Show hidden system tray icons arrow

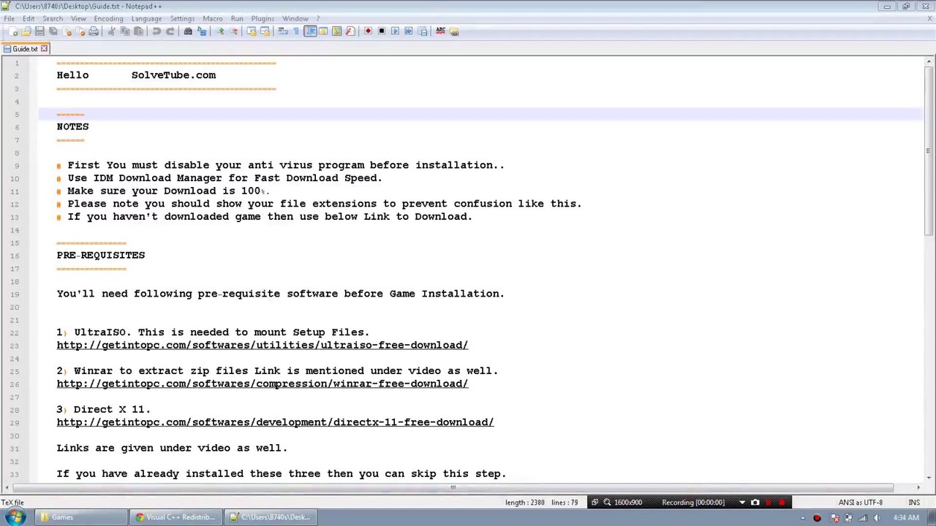coord(803,518)
